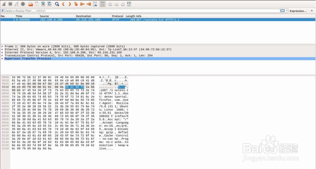Save this capture file
This screenshot has width=316, height=169.
coord(37,4)
